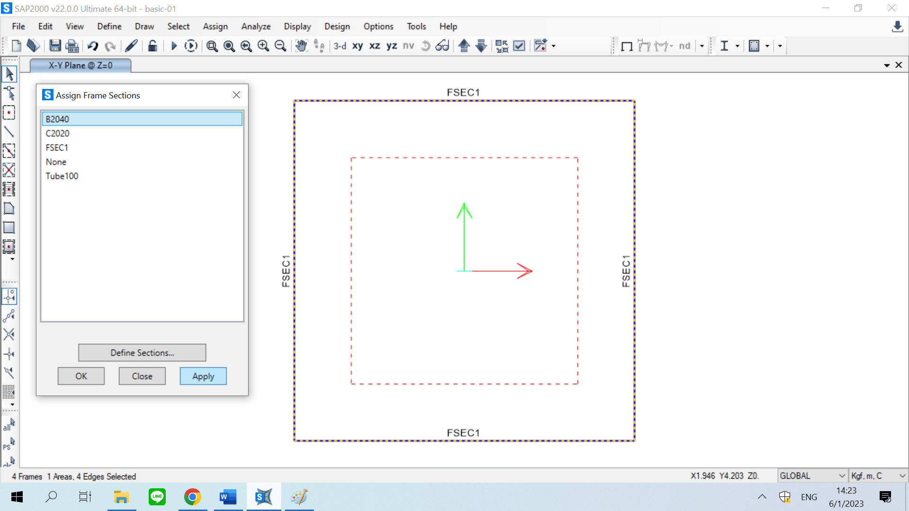Click the Run Analysis play icon

tap(174, 46)
